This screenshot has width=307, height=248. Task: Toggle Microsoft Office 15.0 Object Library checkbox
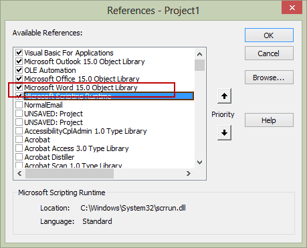click(x=19, y=79)
